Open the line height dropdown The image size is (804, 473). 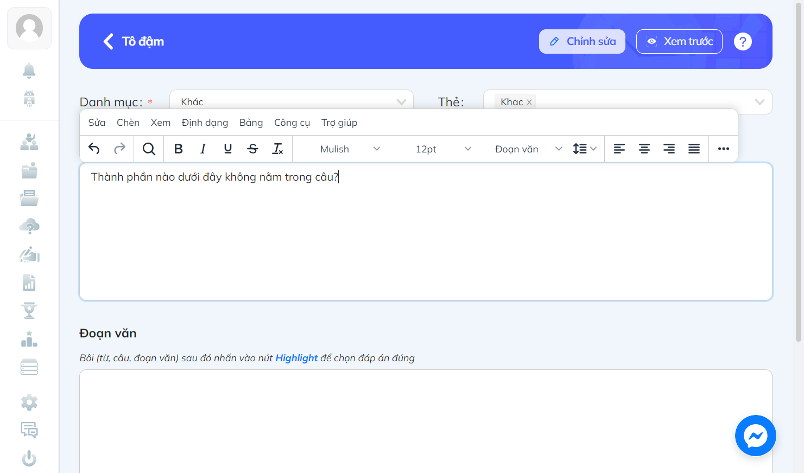click(x=585, y=149)
